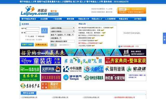
Task: Click the 中科瑞腾 logo ad
Action: [x=72, y=69]
